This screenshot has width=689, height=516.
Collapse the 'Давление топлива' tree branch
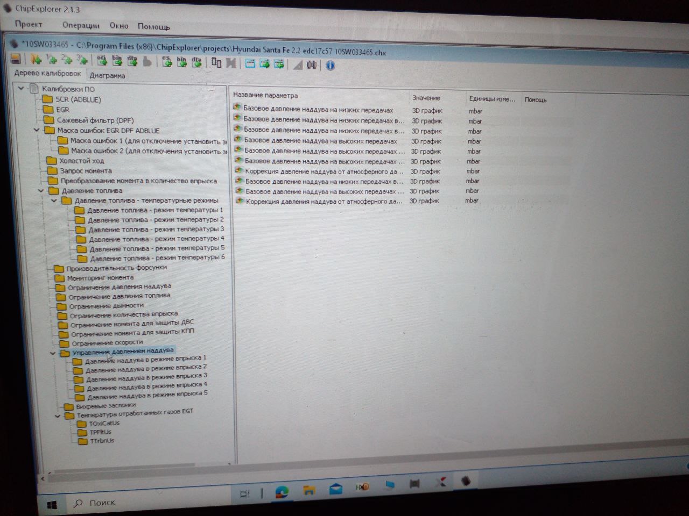(x=41, y=191)
